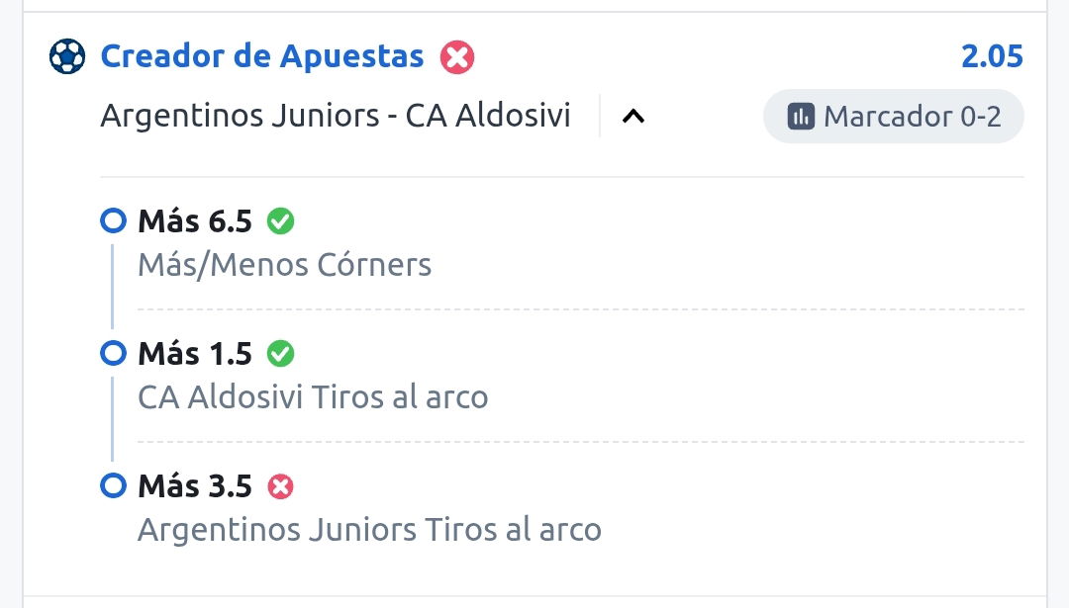Click the green check beside Más 6.5
The width and height of the screenshot is (1069, 608).
280,221
